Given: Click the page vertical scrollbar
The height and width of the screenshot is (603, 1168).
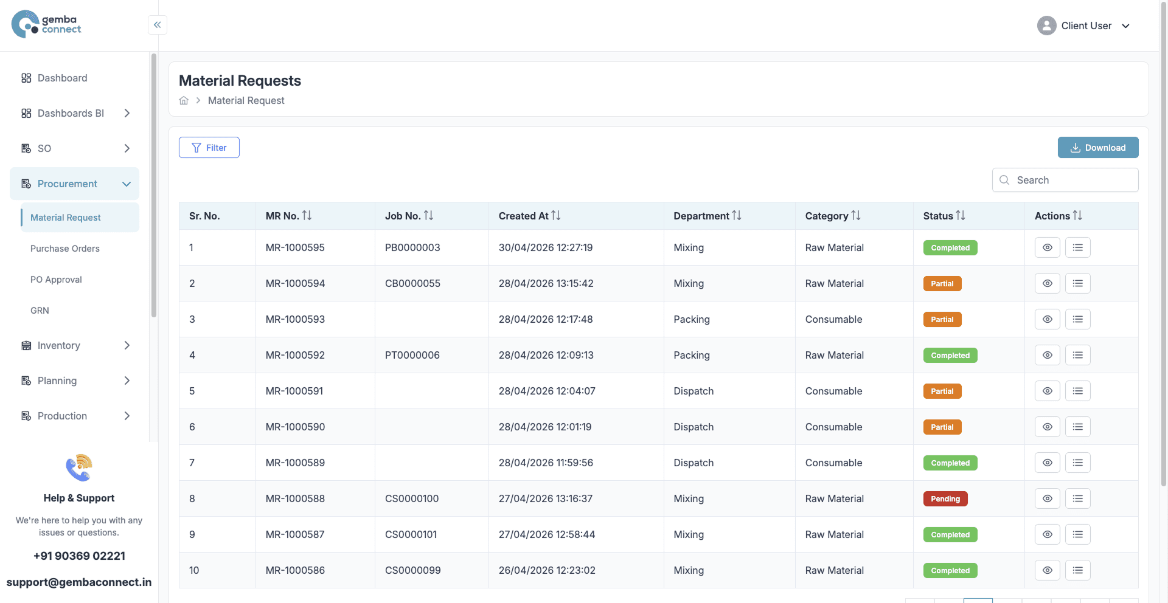Looking at the screenshot, I should click(x=1164, y=243).
